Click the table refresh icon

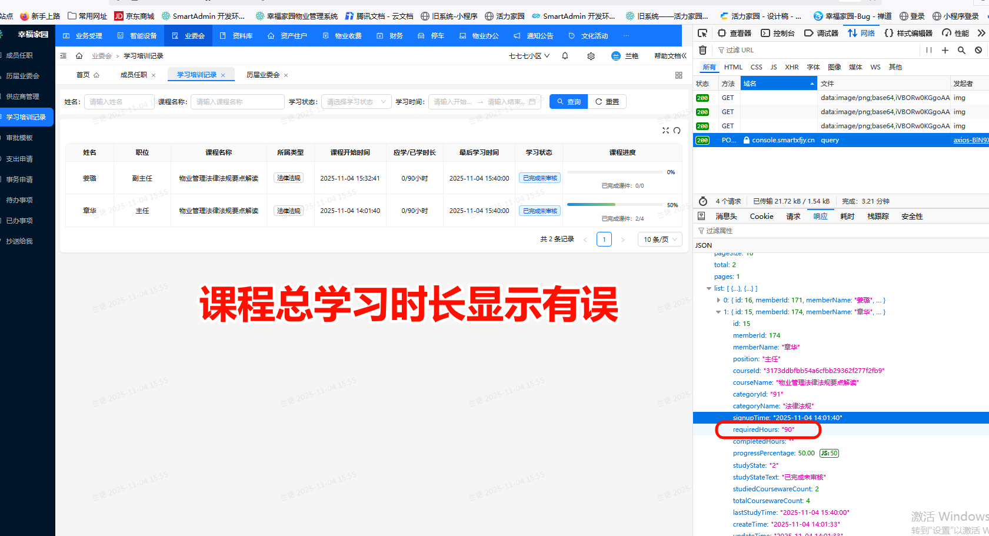click(677, 131)
